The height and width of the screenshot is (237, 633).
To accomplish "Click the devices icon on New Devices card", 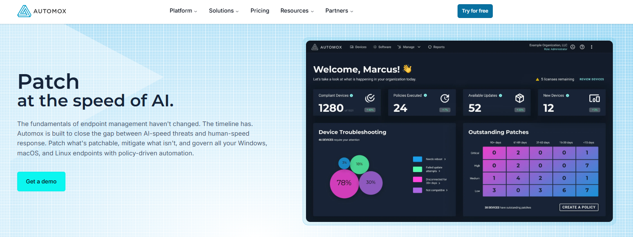I will [594, 98].
